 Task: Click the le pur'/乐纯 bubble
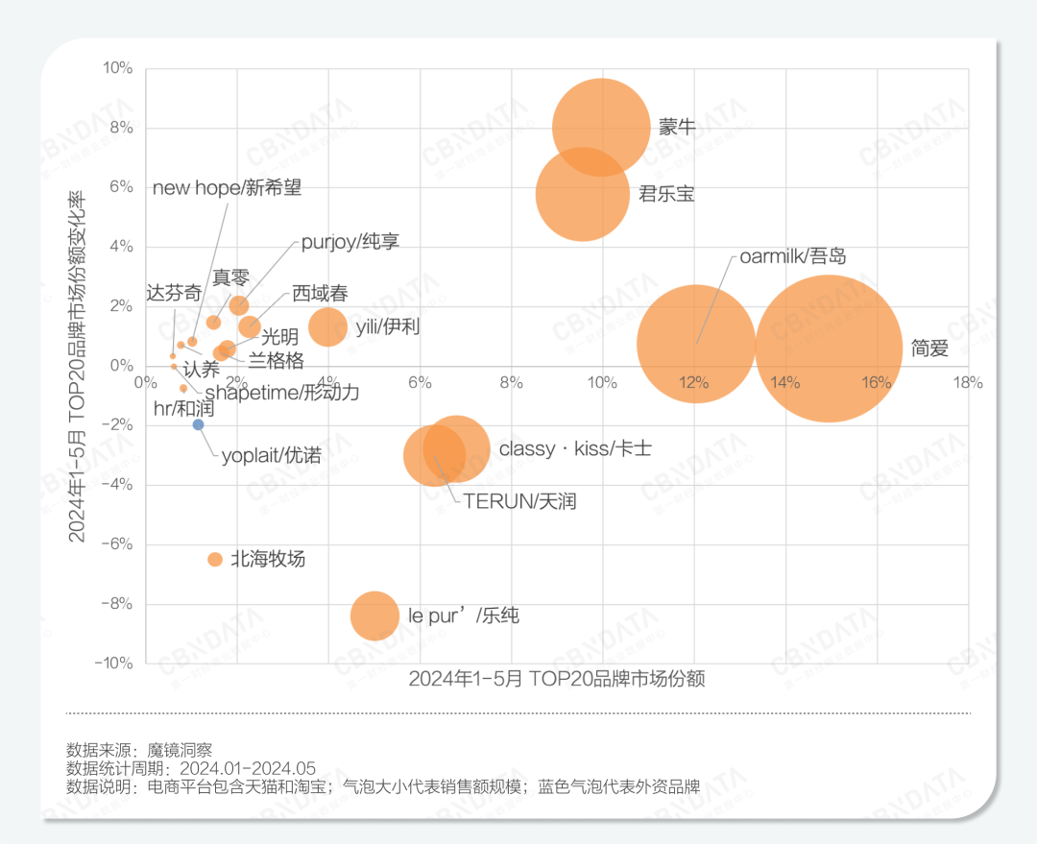374,615
